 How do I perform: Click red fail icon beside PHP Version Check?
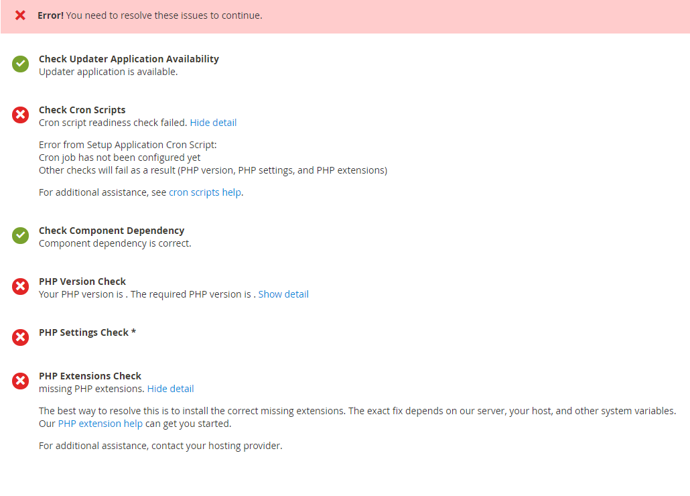pos(20,286)
